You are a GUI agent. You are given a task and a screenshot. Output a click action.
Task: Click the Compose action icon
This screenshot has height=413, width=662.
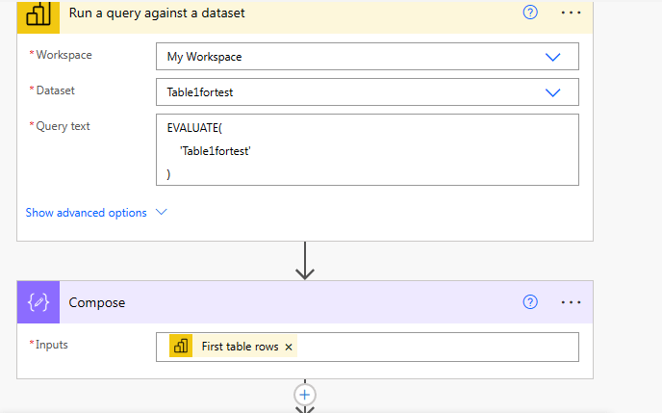38,302
